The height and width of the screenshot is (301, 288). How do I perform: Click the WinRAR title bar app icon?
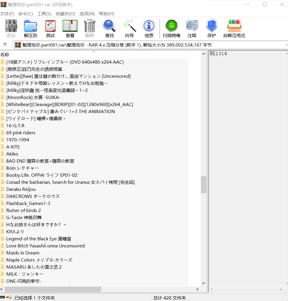coord(4,4)
